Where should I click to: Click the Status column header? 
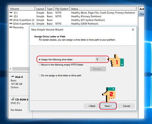(103, 9)
